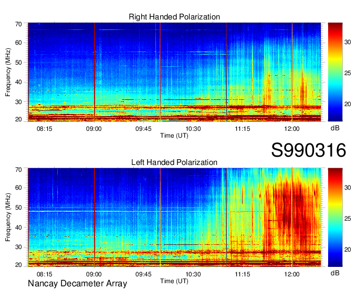Image resolution: width=357 pixels, height=290 pixels.
Task: Click the 08:15 tick label under the Right Handed plot
Action: click(45, 129)
